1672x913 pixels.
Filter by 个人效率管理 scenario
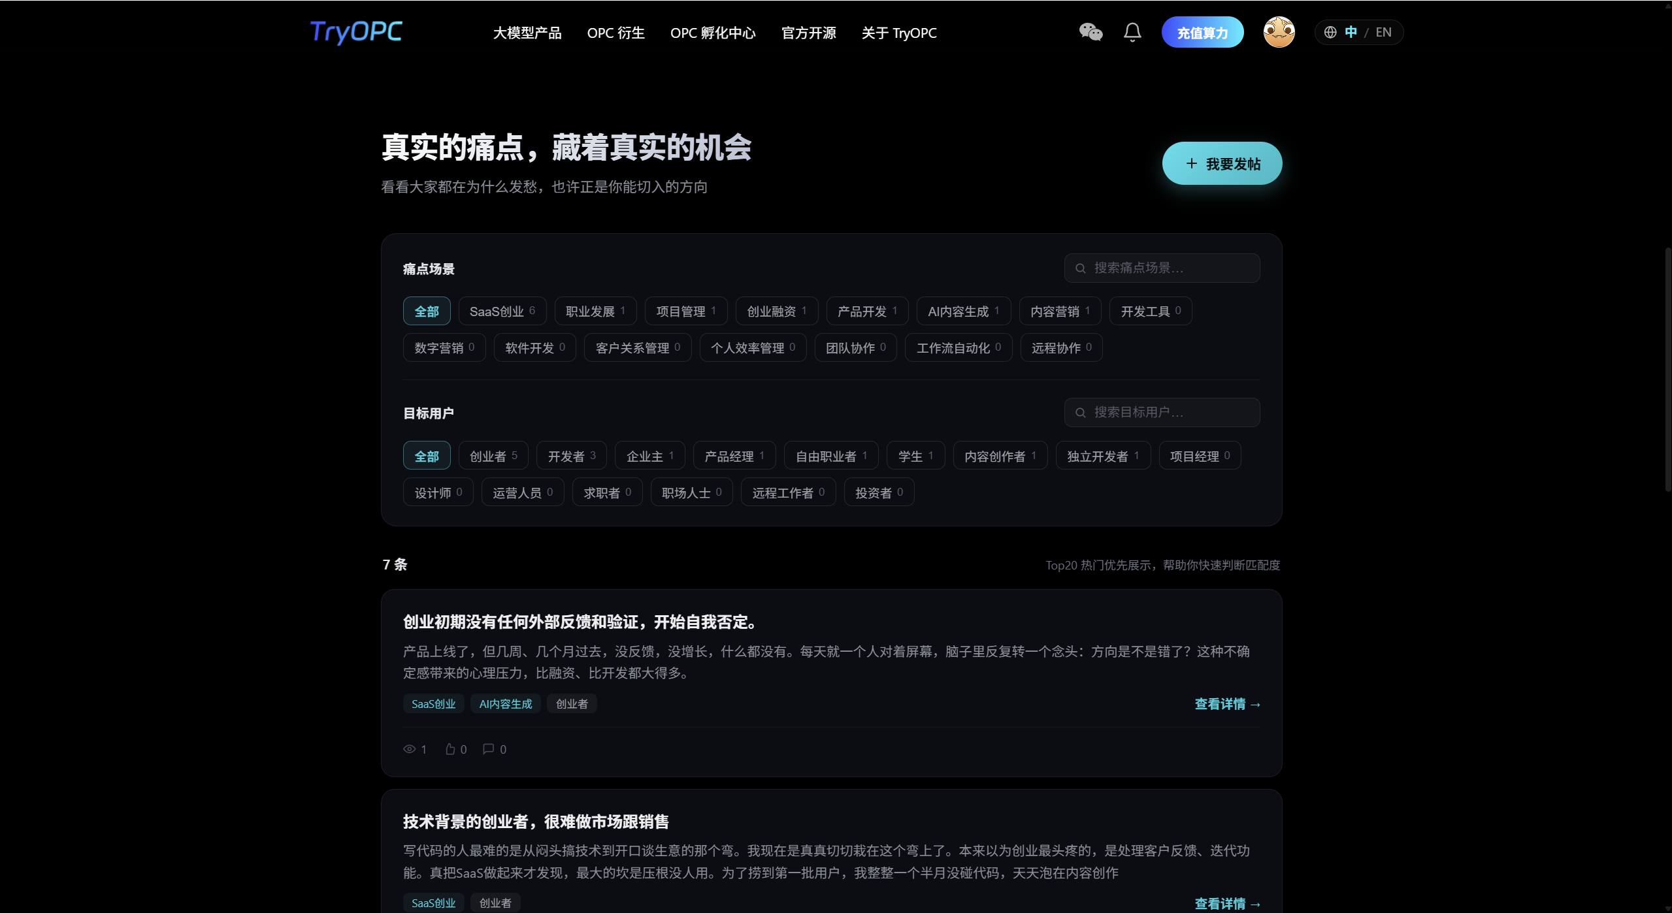point(753,347)
